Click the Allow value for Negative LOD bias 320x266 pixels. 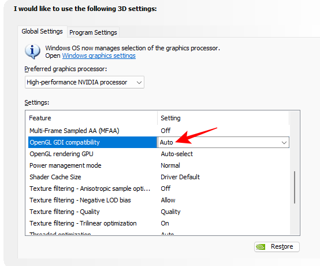coord(168,200)
